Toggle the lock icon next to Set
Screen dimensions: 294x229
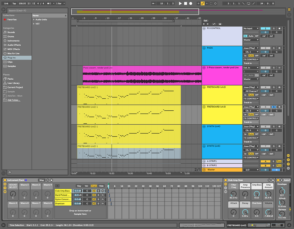(x=220, y=24)
